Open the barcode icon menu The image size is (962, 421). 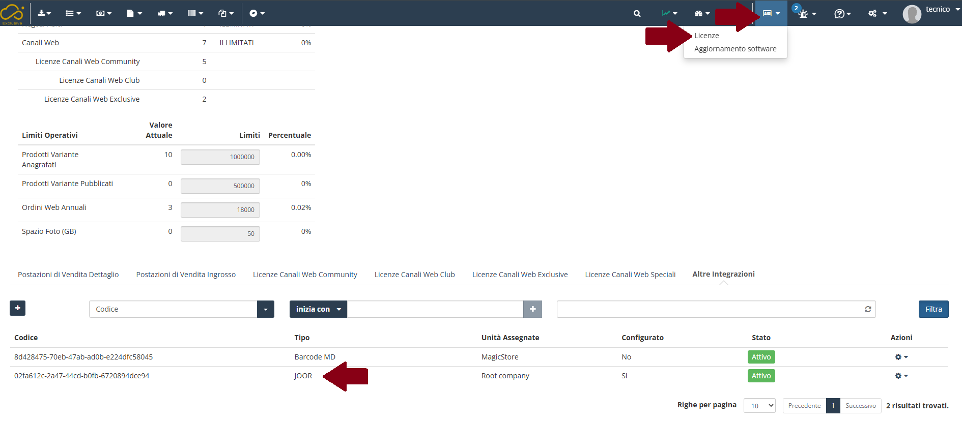(x=195, y=13)
